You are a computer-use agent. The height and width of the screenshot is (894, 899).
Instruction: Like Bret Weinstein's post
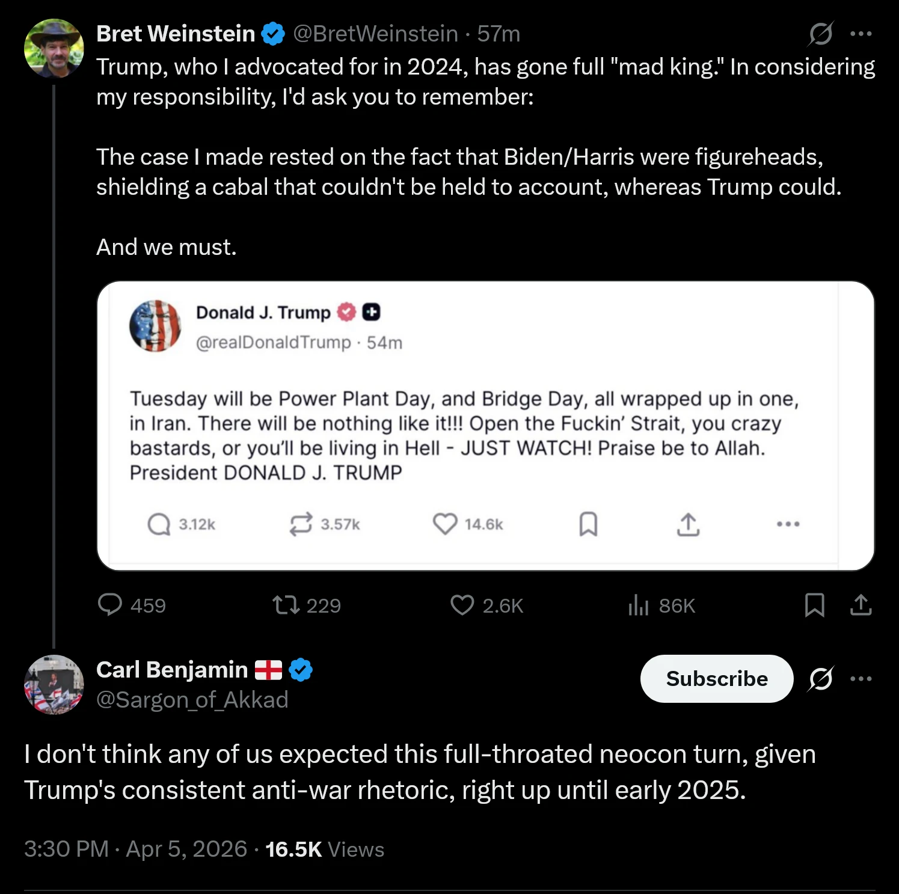pyautogui.click(x=462, y=605)
